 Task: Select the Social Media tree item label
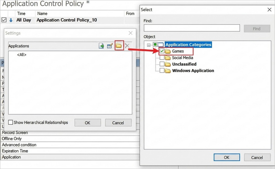[183, 58]
